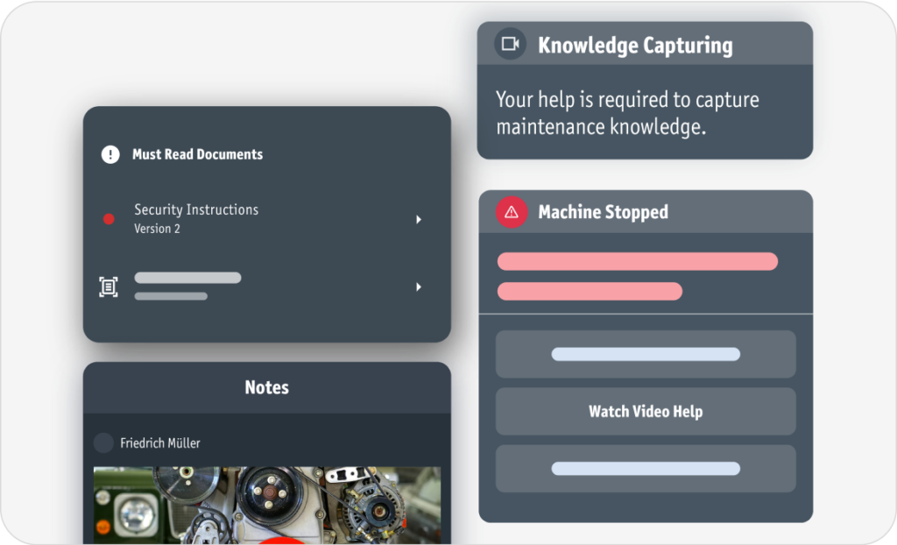
Task: Click the alert icon on Must Read Documents
Action: coord(109,153)
